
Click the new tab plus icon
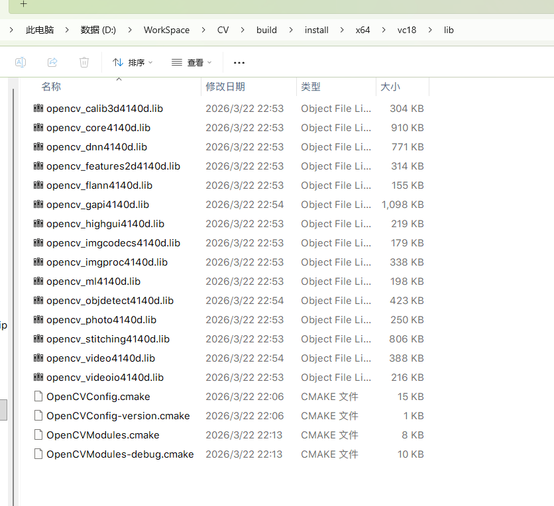[x=24, y=4]
